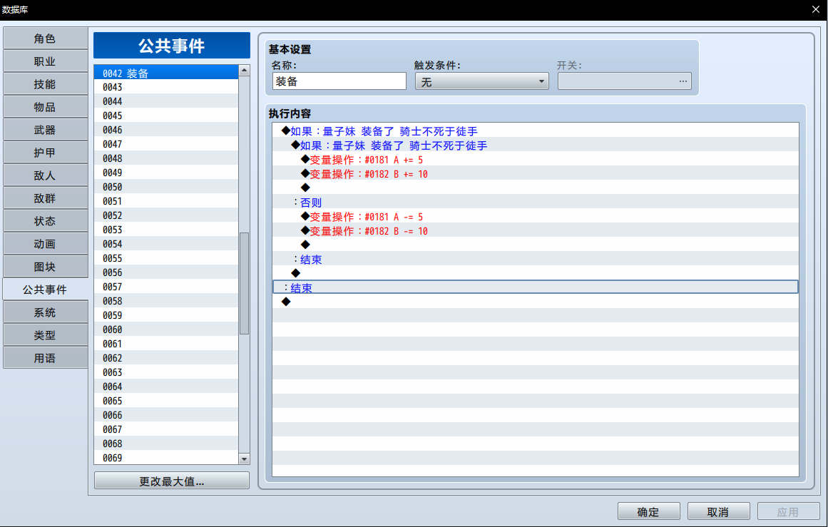This screenshot has width=828, height=527.
Task: Click the event list scroll down arrow
Action: pos(244,459)
